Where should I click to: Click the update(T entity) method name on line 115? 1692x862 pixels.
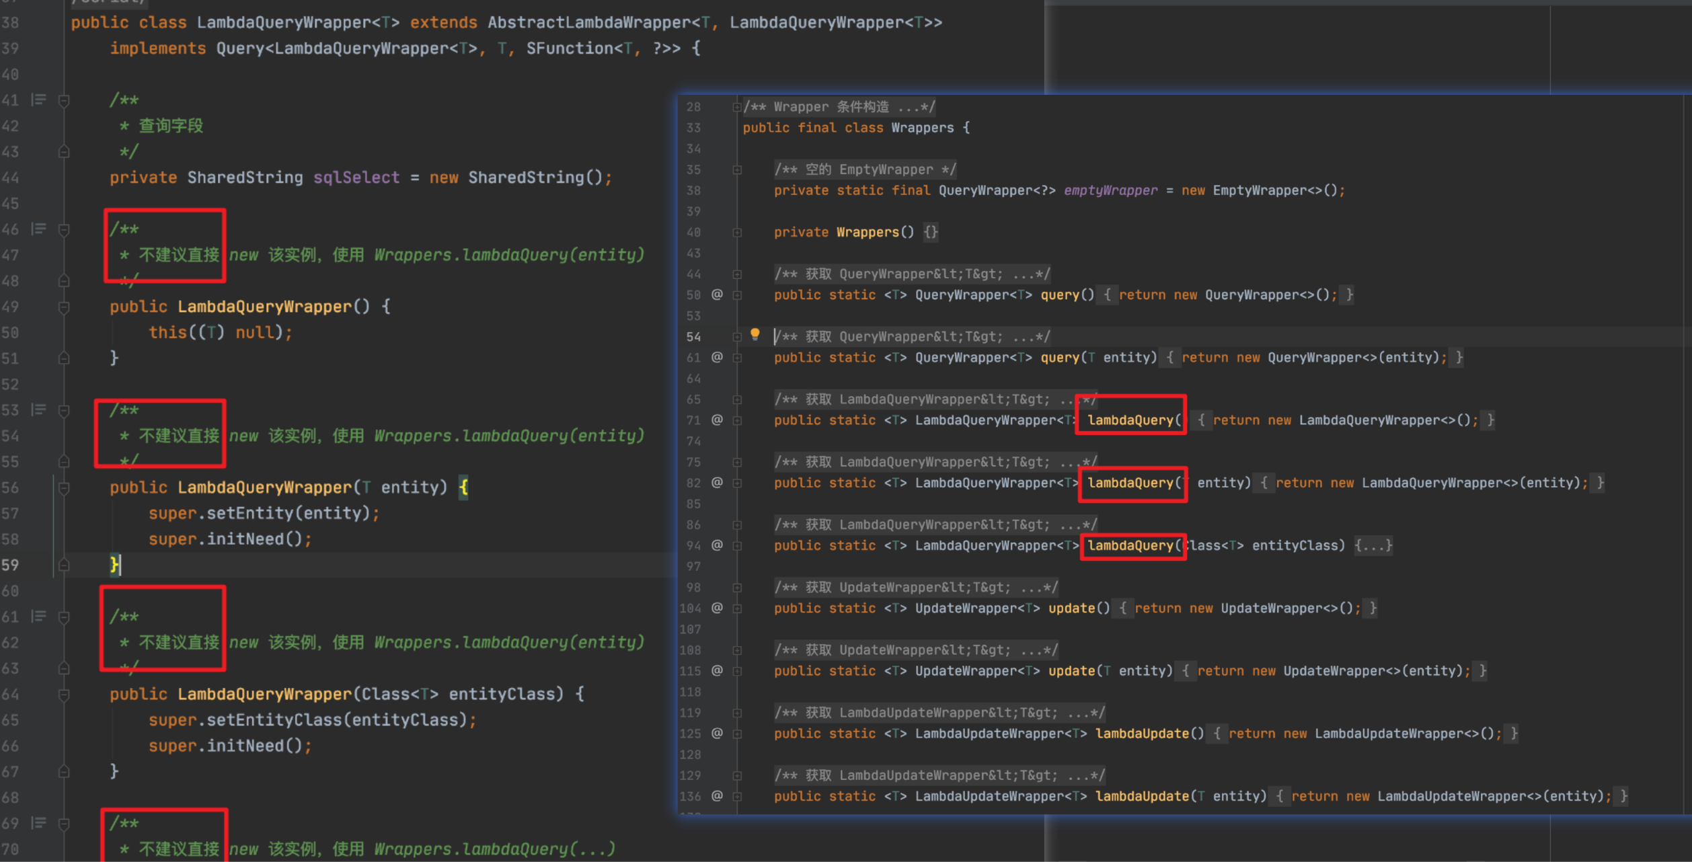tap(1071, 670)
